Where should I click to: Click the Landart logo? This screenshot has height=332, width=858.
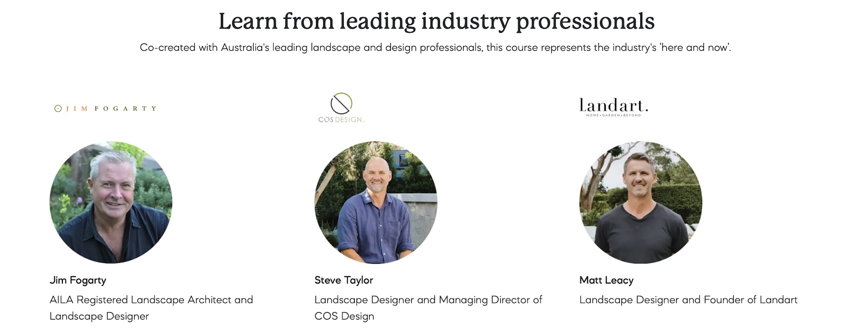pyautogui.click(x=613, y=107)
